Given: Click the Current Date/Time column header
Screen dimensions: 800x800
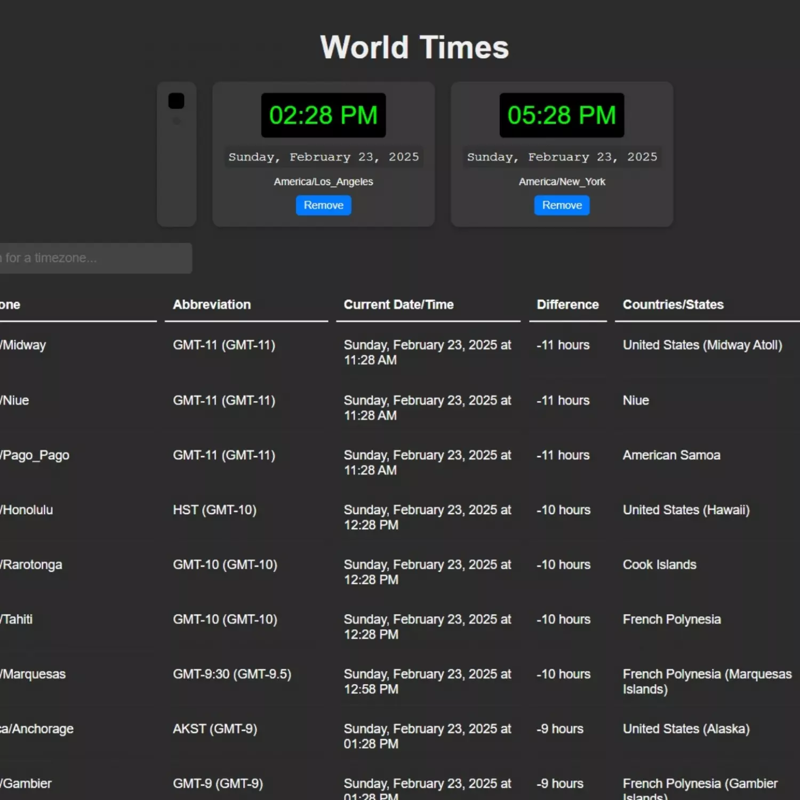Looking at the screenshot, I should click(398, 305).
